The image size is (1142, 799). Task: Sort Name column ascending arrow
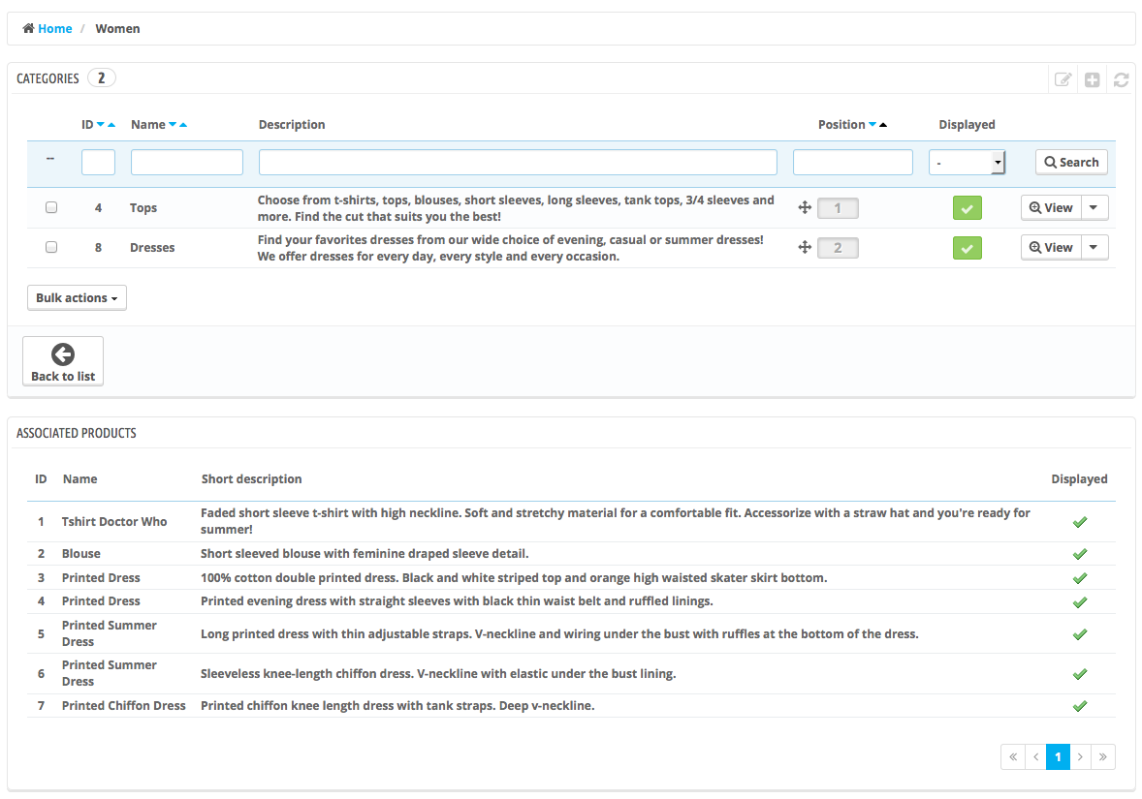tap(183, 125)
